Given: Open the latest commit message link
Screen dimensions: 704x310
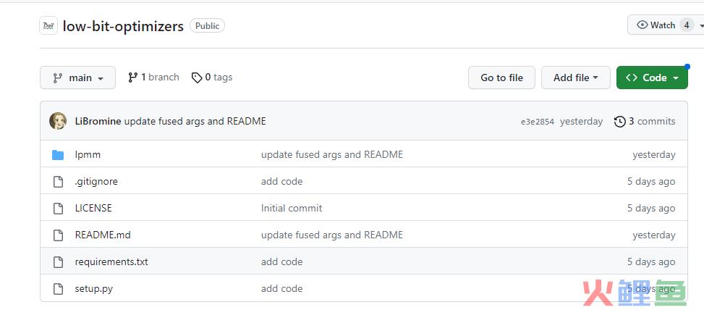Looking at the screenshot, I should coord(195,122).
